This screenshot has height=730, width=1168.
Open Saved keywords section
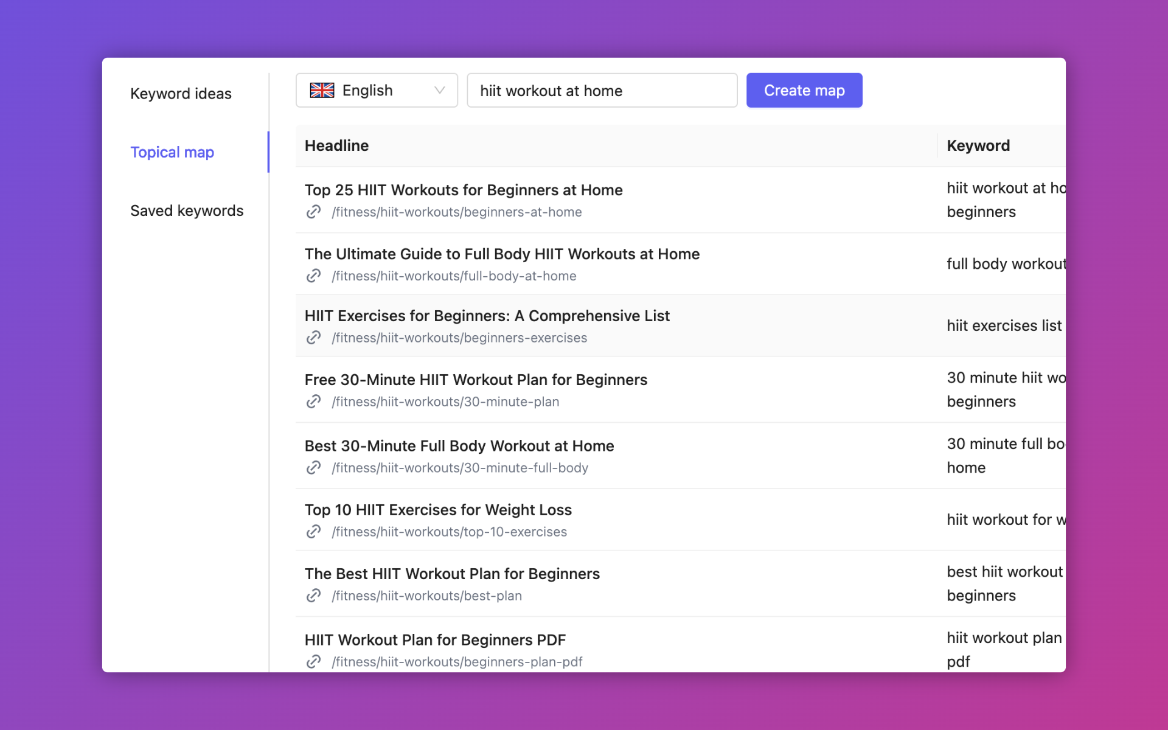coord(187,210)
